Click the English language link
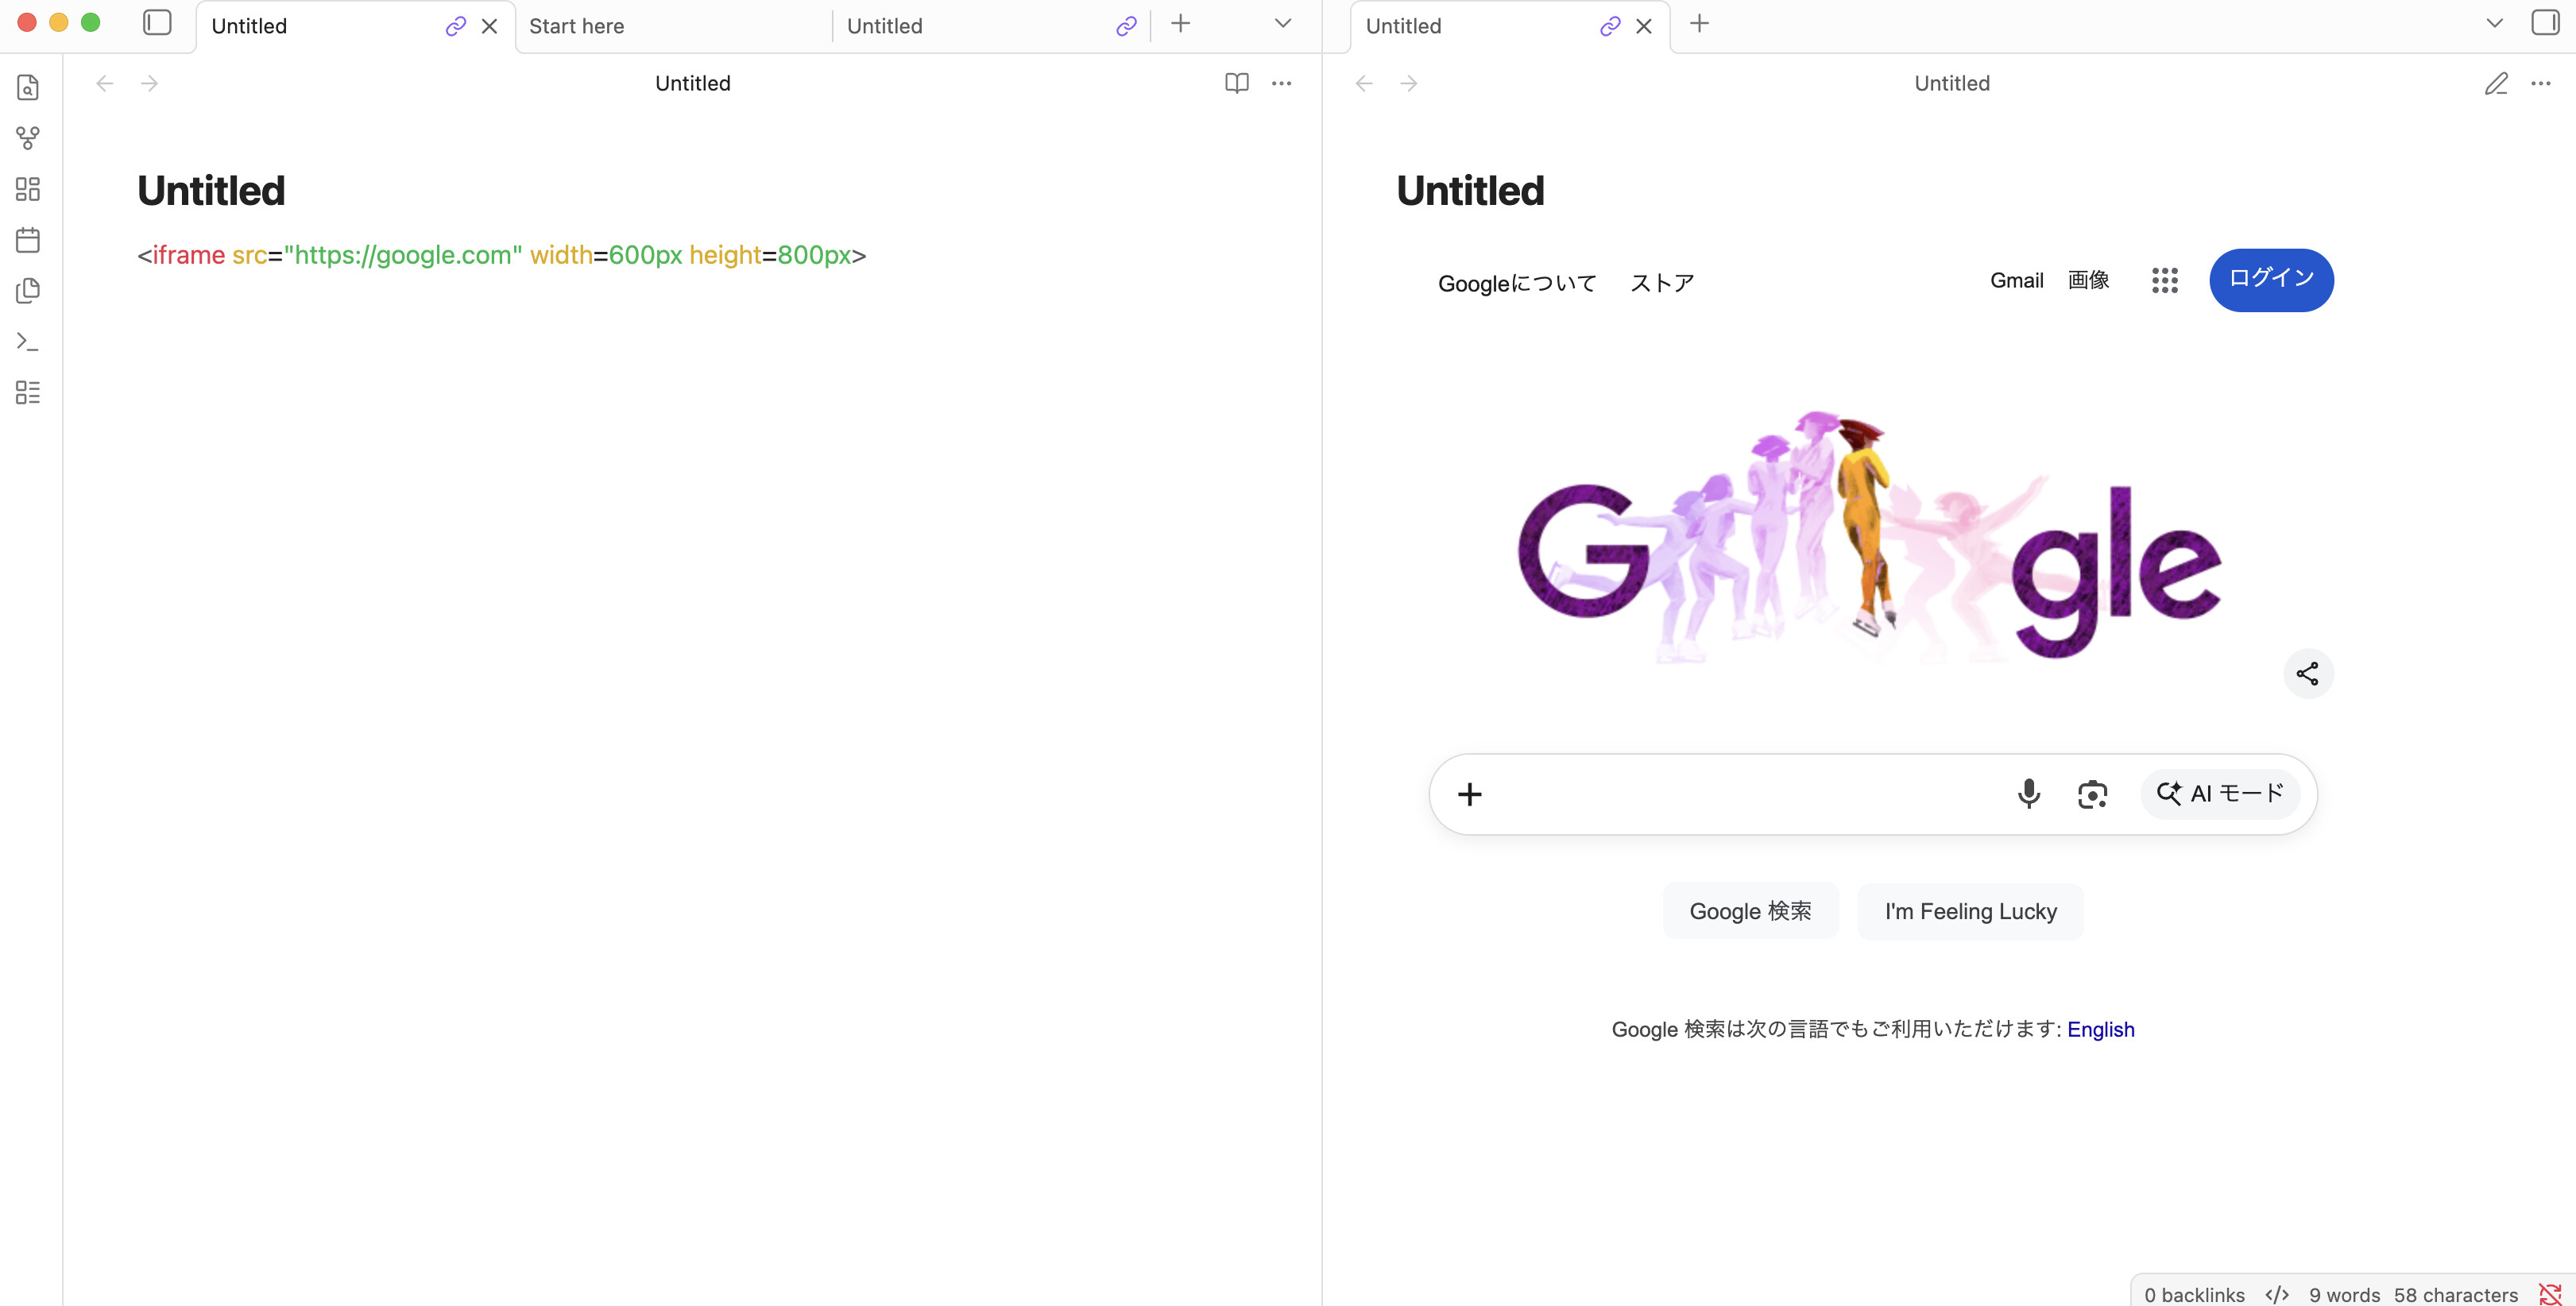The image size is (2576, 1306). pos(2100,1029)
